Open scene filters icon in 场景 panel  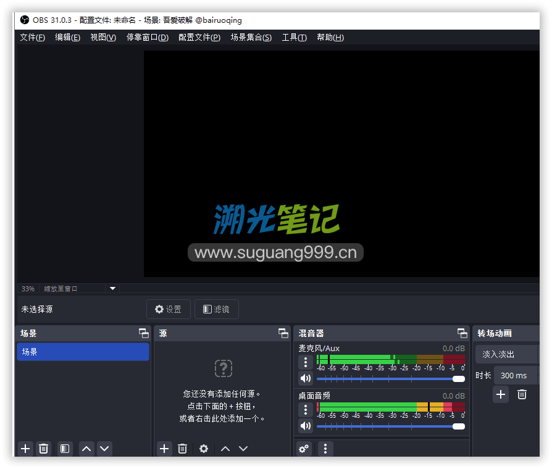point(65,449)
